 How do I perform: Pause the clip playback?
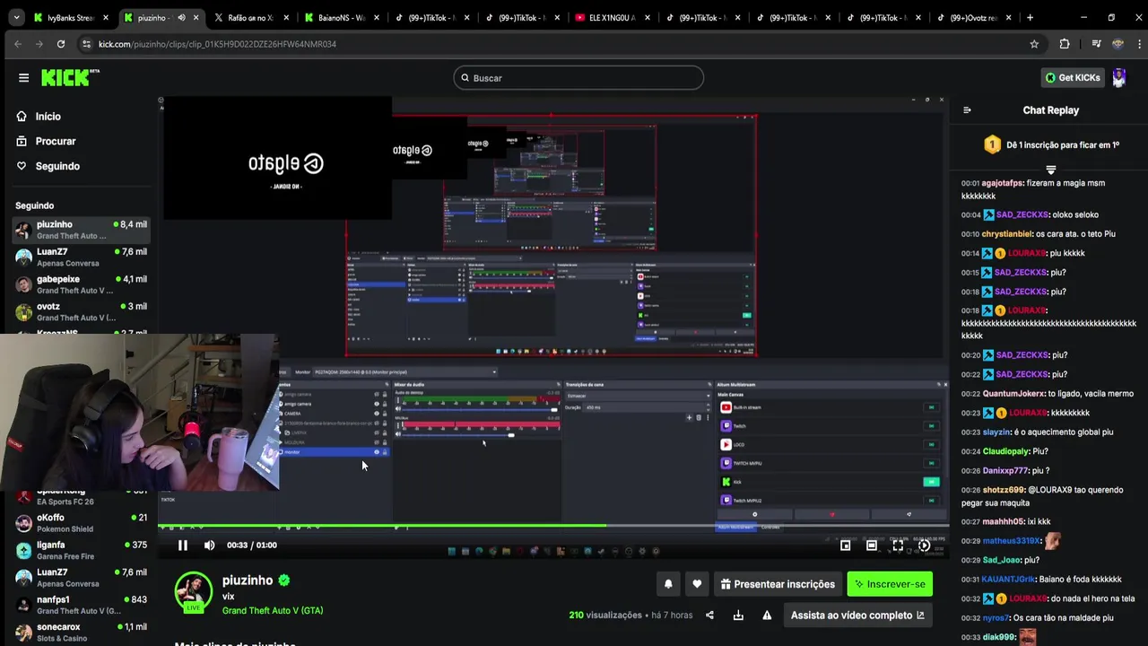coord(182,545)
